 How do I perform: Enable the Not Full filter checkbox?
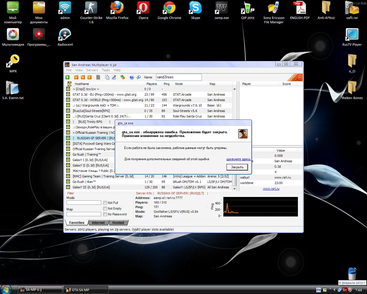(x=105, y=203)
